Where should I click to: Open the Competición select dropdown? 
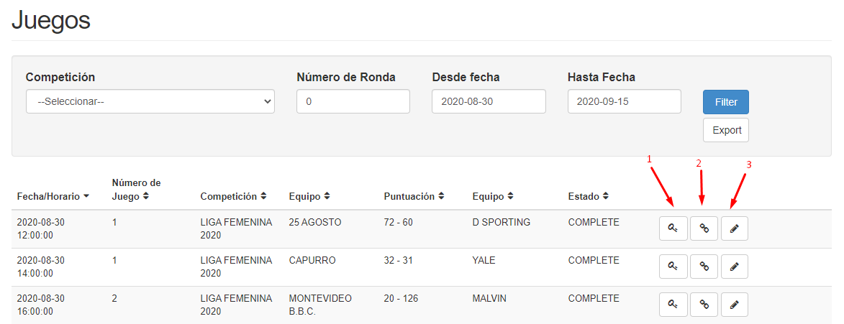pos(150,101)
